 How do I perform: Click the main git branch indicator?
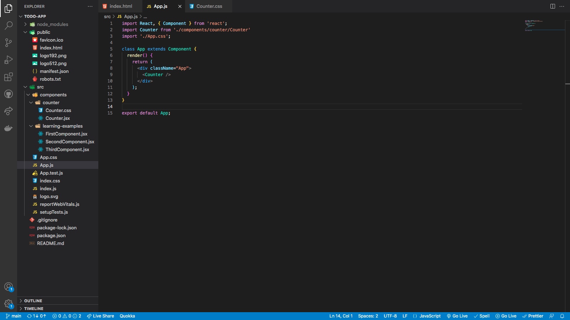pyautogui.click(x=14, y=316)
